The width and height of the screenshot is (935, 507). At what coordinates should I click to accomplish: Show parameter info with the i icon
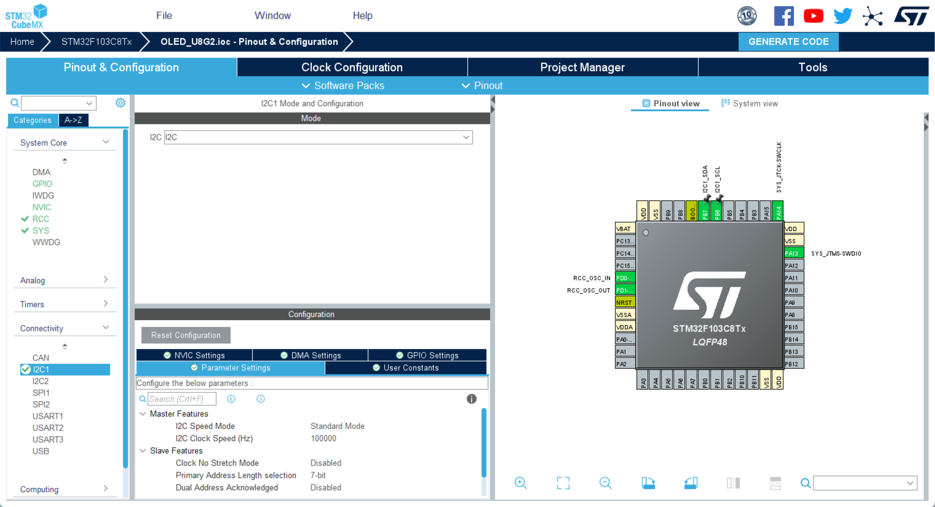[471, 399]
